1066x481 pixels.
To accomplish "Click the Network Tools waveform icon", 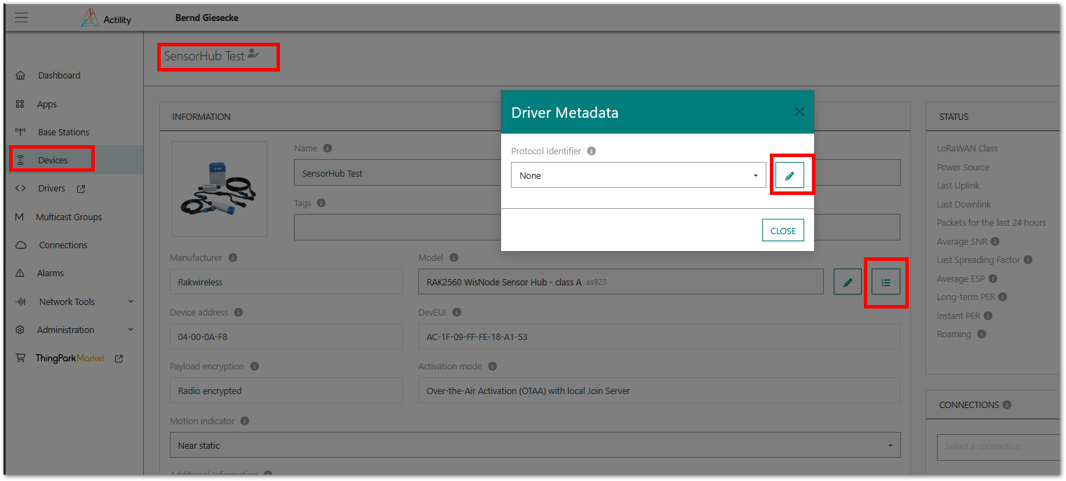I will [x=20, y=302].
